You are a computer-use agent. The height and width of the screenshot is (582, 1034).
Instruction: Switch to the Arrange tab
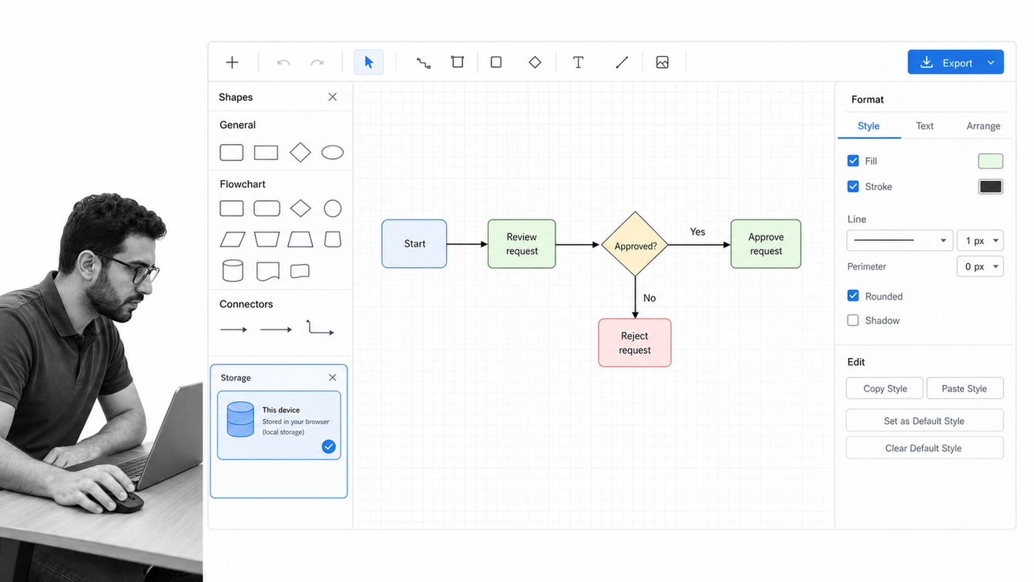click(x=983, y=125)
